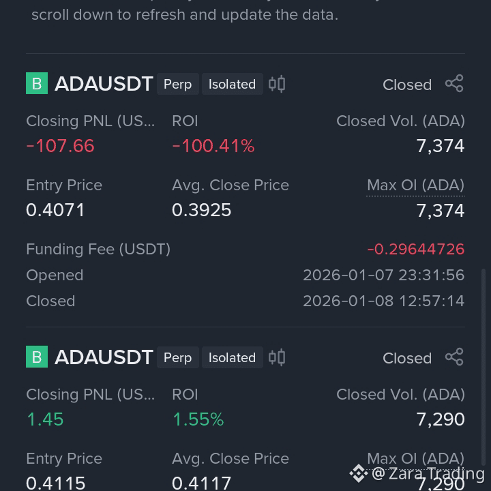
Task: Tap the funding fee -0.29644726 value
Action: pyautogui.click(x=415, y=250)
